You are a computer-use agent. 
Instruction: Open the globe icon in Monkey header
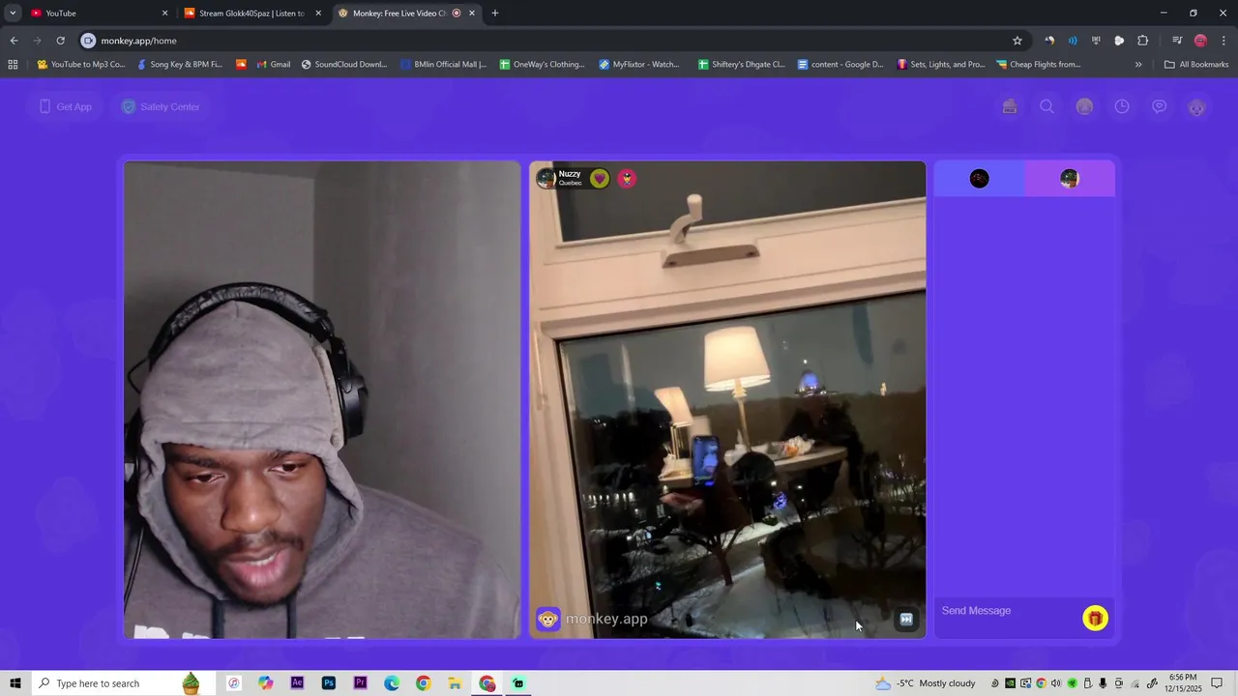click(x=1084, y=106)
